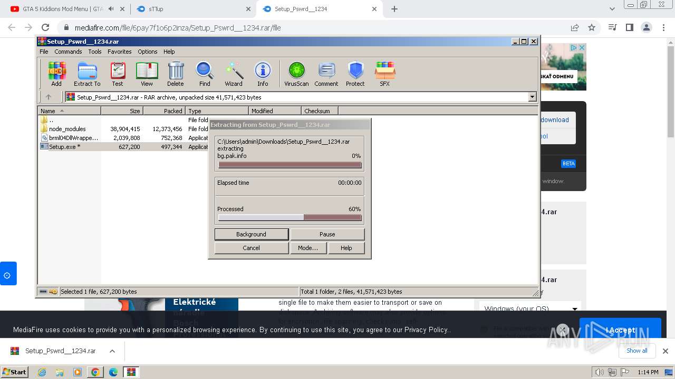This screenshot has height=379, width=675.
Task: Open the Tools menu
Action: (x=95, y=52)
